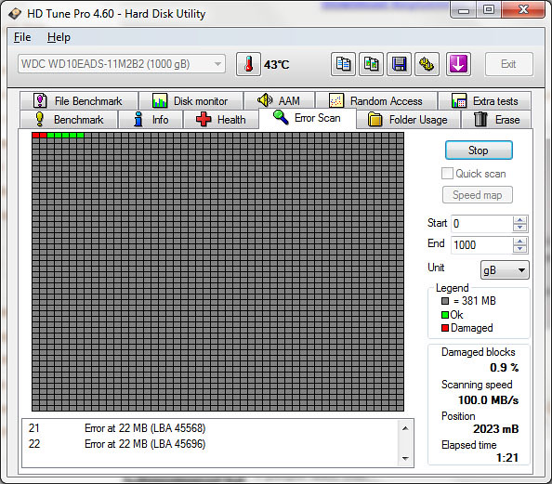
Task: Click the save floppy disk icon
Action: [x=399, y=64]
